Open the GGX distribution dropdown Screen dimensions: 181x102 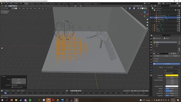pos(171,71)
